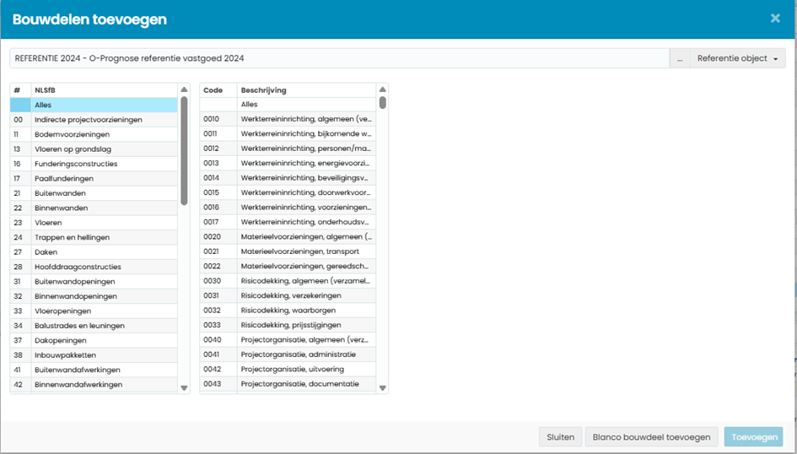The width and height of the screenshot is (797, 454).
Task: Select Binnenwandopeningen row
Action: pos(94,296)
